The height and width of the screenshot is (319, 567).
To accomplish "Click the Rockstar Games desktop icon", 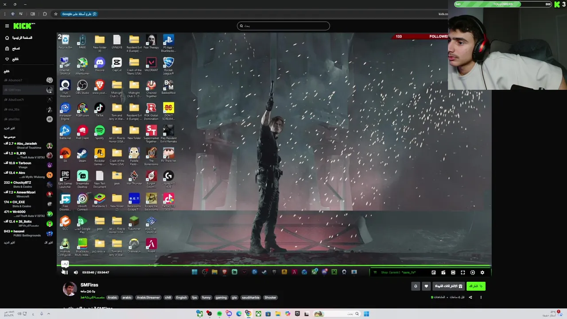I will (x=100, y=156).
